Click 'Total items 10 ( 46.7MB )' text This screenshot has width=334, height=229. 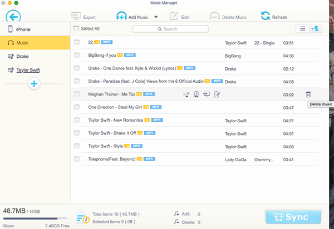116,214
